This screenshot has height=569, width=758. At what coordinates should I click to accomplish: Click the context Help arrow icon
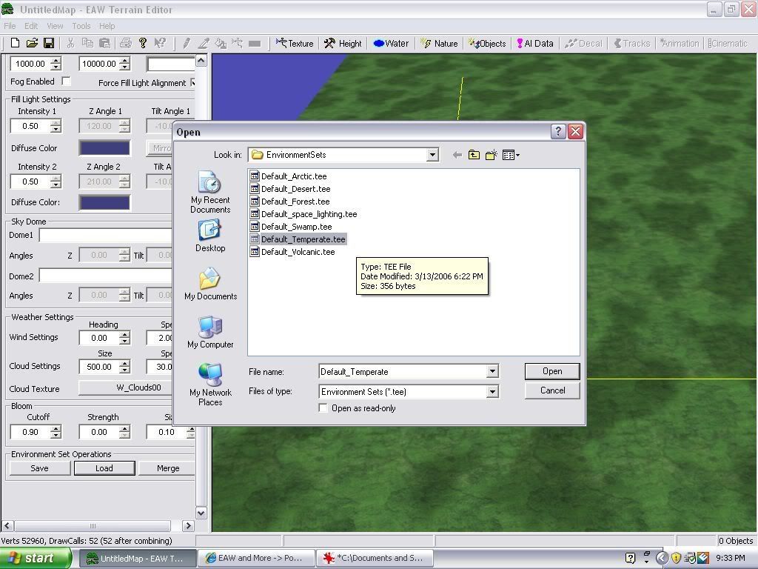pyautogui.click(x=160, y=43)
